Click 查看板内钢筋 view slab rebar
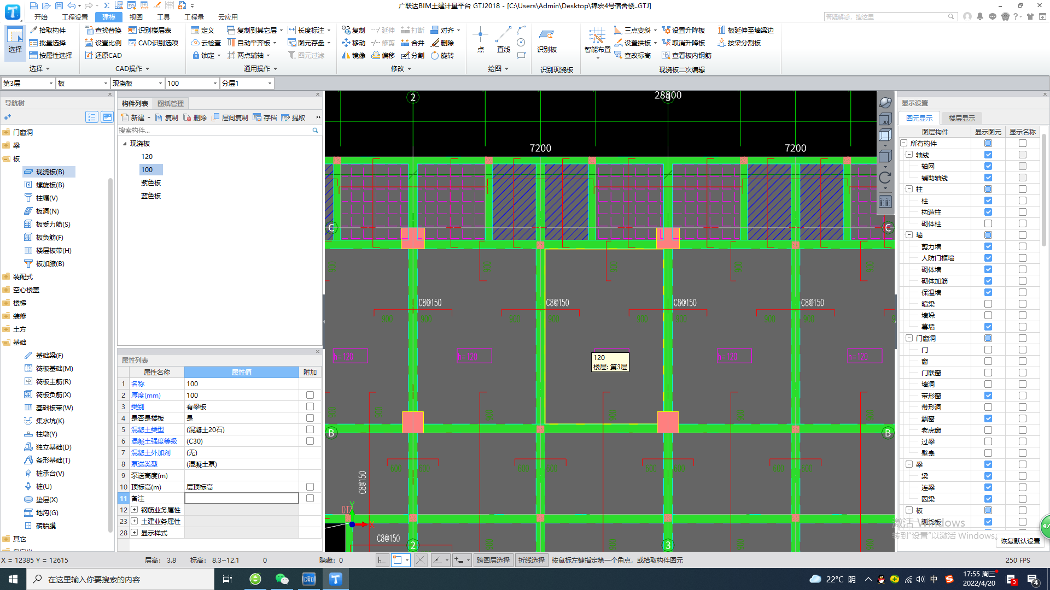This screenshot has width=1050, height=590. click(x=686, y=55)
